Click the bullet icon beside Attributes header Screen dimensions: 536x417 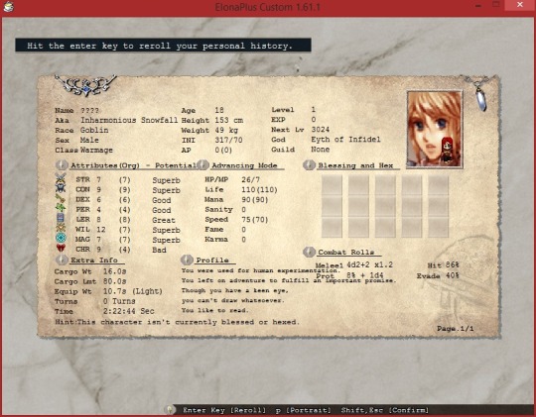click(62, 165)
